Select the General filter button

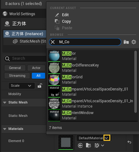pyautogui.click(x=15, y=68)
